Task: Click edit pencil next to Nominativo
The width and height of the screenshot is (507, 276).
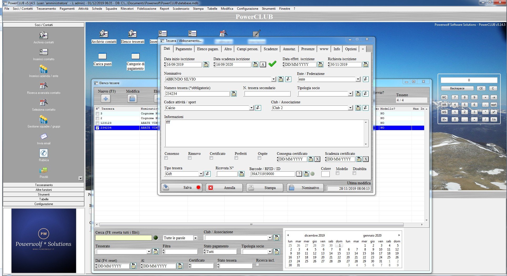Action: (288, 79)
